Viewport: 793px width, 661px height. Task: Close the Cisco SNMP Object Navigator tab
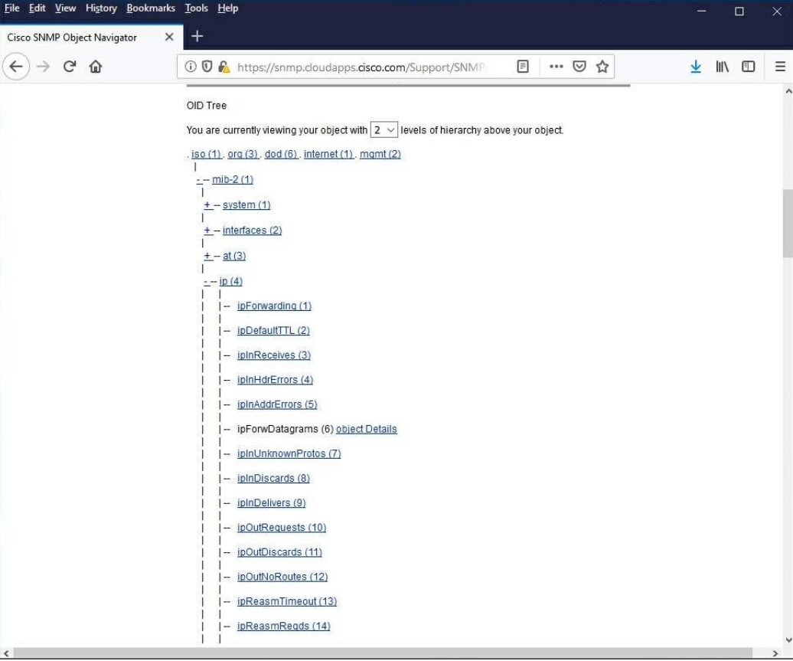[169, 37]
